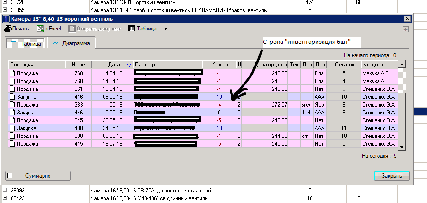Sort by the Остаток column header
This screenshot has width=427, height=203.
tap(344, 65)
